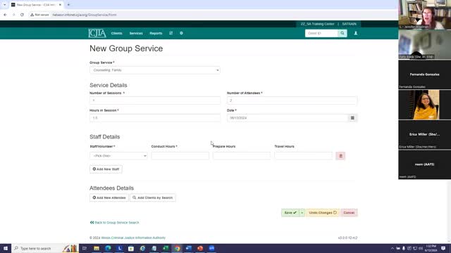This screenshot has width=451, height=253.
Task: Select the participant wearing yellow video tile
Action: coord(424,105)
